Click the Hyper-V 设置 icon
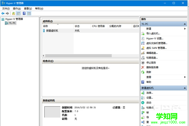Viewport: 189px width, 126px height. click(143, 38)
